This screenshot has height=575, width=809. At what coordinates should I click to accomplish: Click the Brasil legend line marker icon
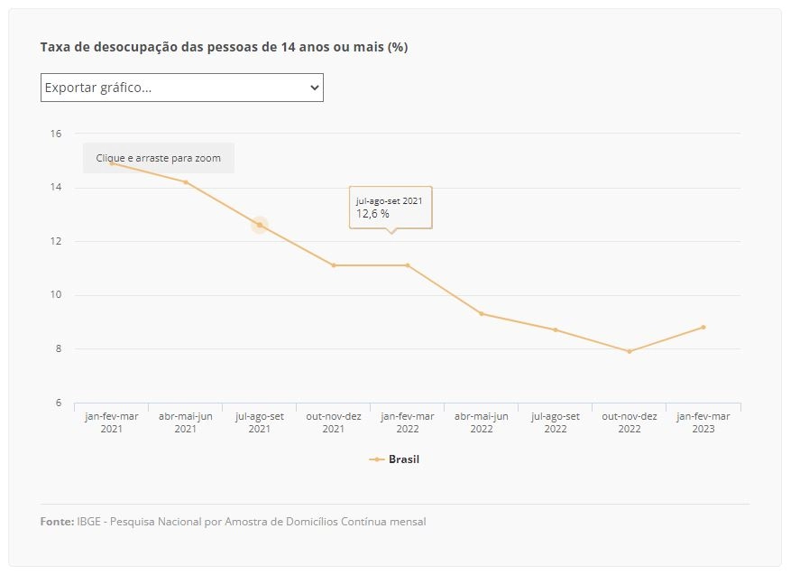click(377, 459)
